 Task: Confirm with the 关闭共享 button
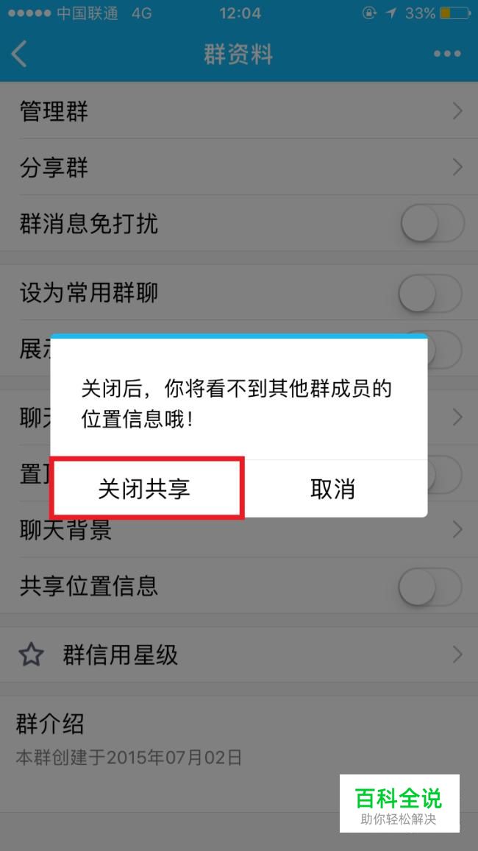coord(144,489)
